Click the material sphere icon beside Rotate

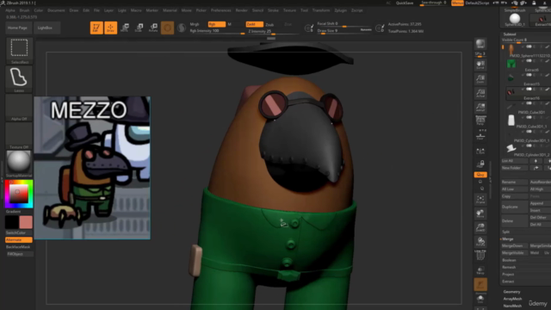pos(167,28)
